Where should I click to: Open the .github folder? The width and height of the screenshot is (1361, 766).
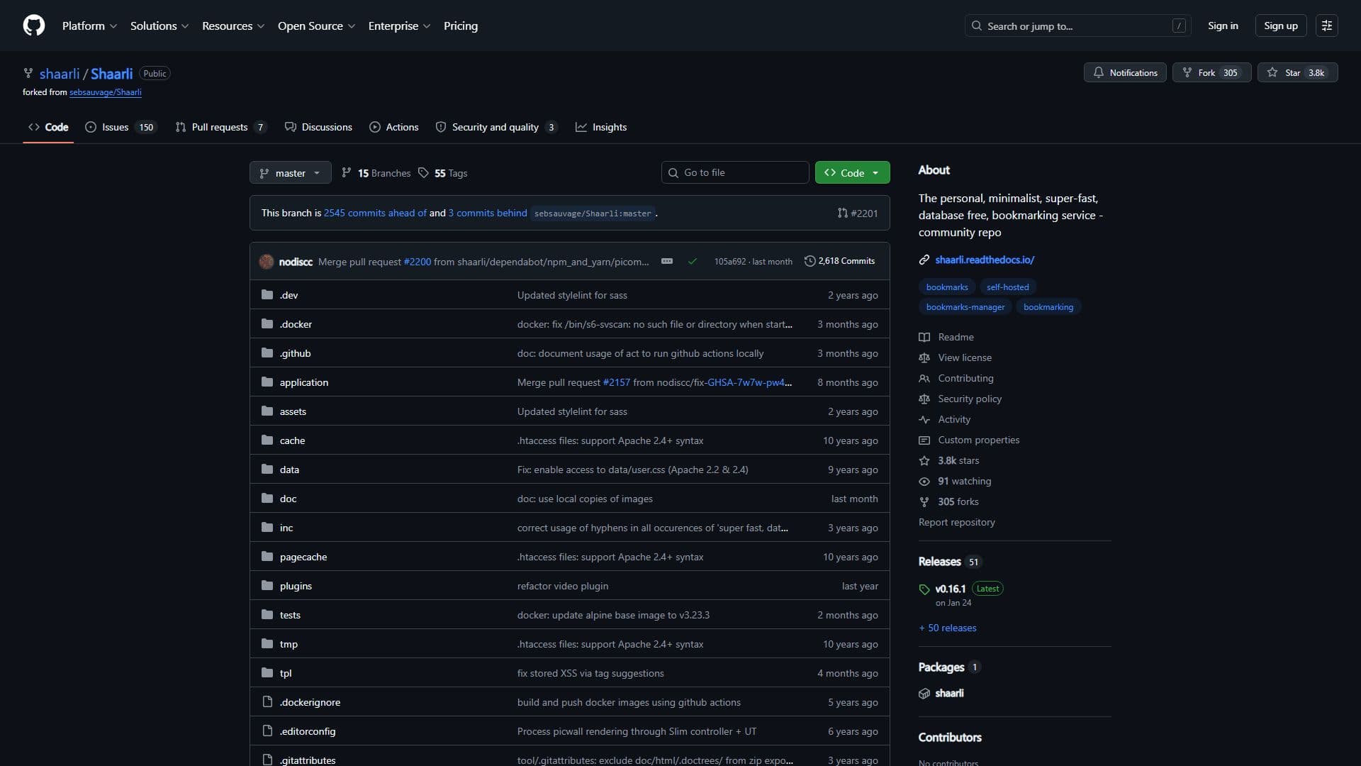click(295, 353)
